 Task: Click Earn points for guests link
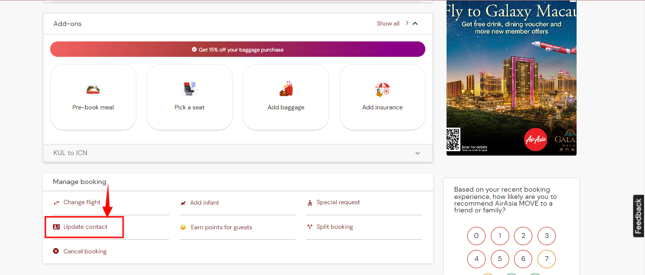[221, 227]
